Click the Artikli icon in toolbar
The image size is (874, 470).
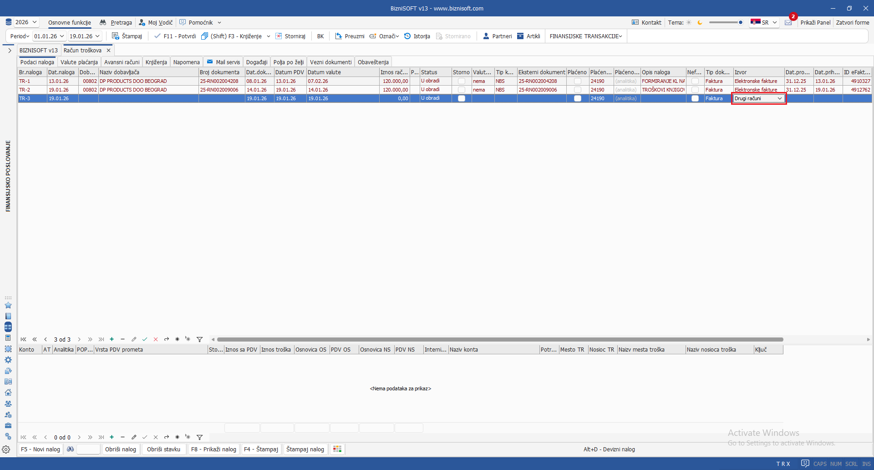pyautogui.click(x=520, y=36)
